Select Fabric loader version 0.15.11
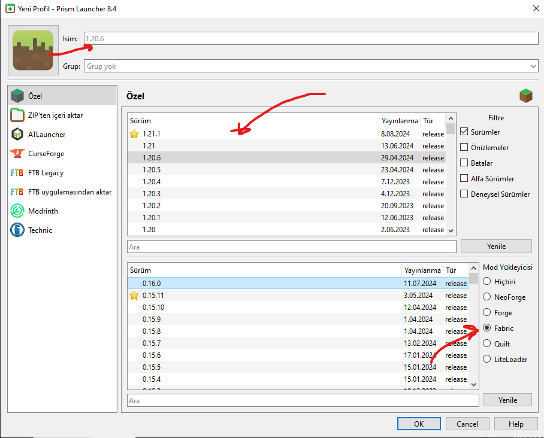Image resolution: width=544 pixels, height=438 pixels. pos(298,295)
